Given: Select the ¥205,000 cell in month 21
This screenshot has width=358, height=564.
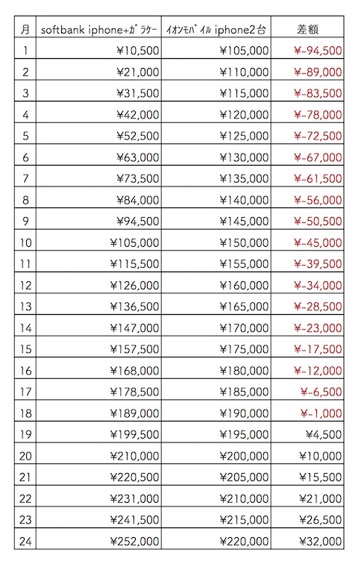Looking at the screenshot, I should 216,475.
